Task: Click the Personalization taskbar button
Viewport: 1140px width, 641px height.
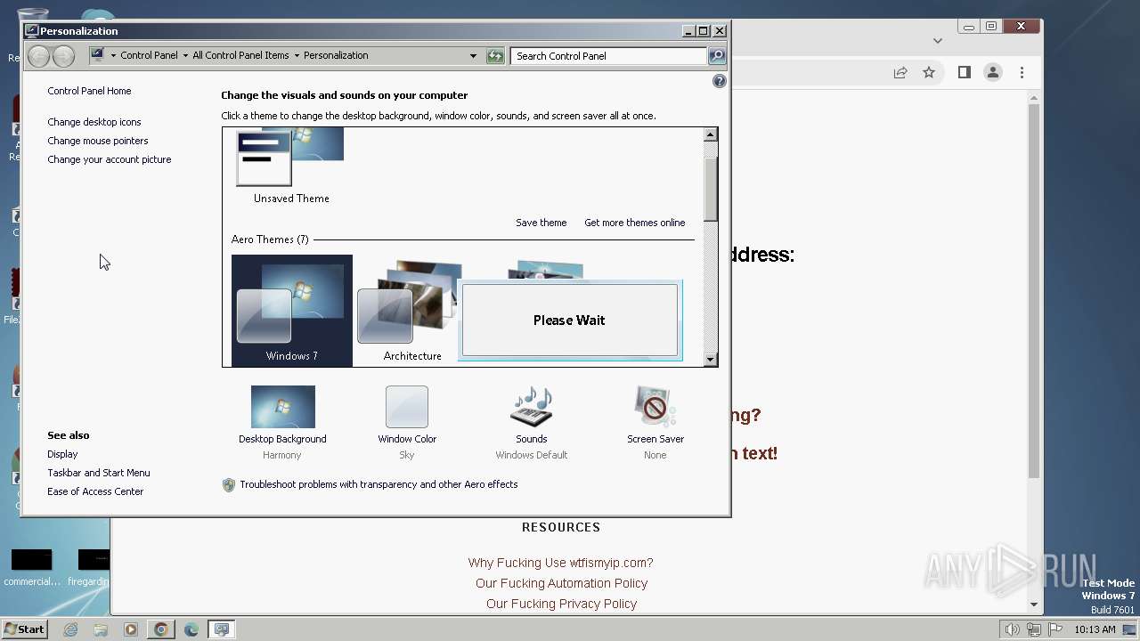Action: [222, 629]
